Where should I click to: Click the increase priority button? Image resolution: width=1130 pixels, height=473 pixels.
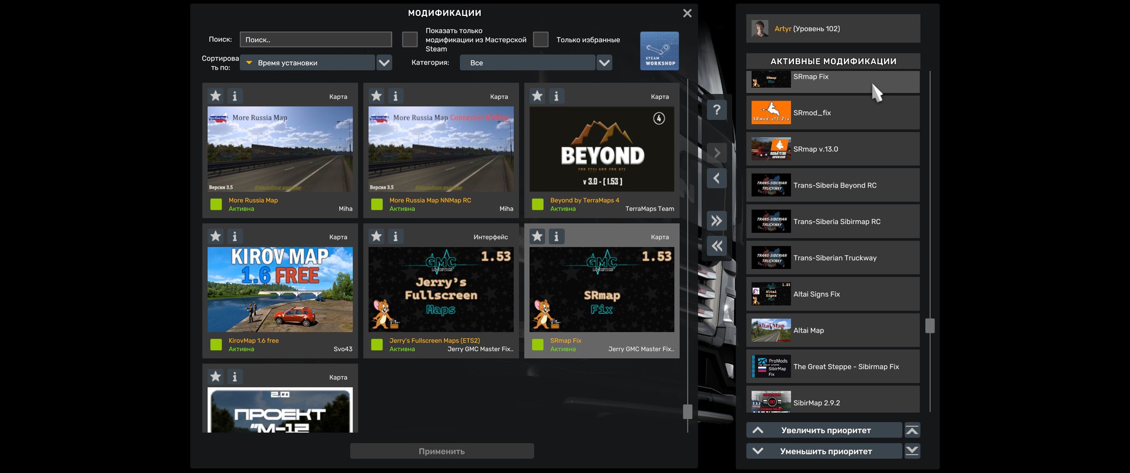824,431
